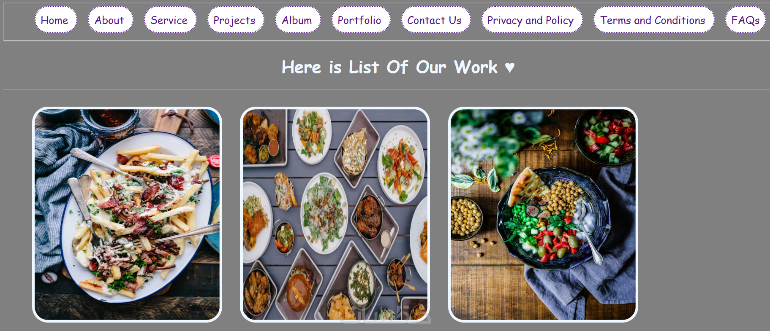Viewport: 770px width, 331px height.
Task: Click the watermark logo on middle photo
Action: (x=385, y=314)
